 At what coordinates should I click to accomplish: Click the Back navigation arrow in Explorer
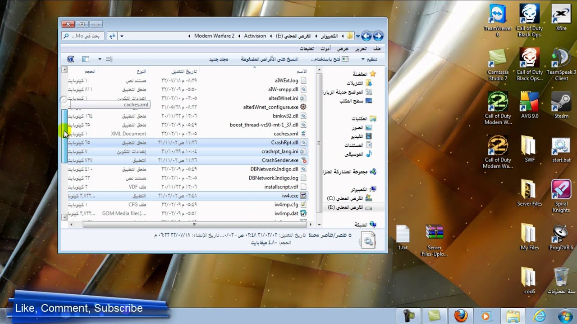378,36
